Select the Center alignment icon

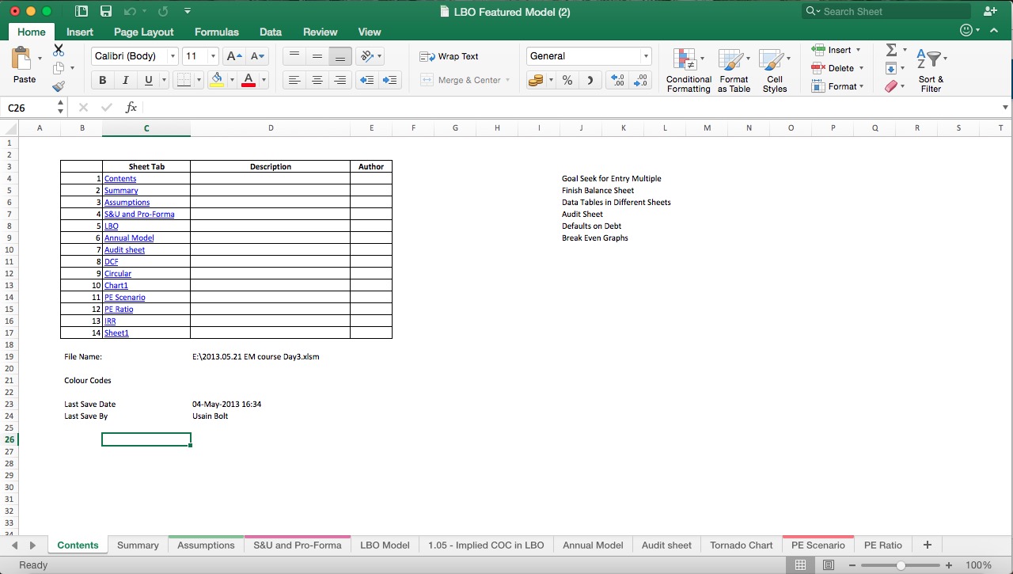tap(317, 80)
